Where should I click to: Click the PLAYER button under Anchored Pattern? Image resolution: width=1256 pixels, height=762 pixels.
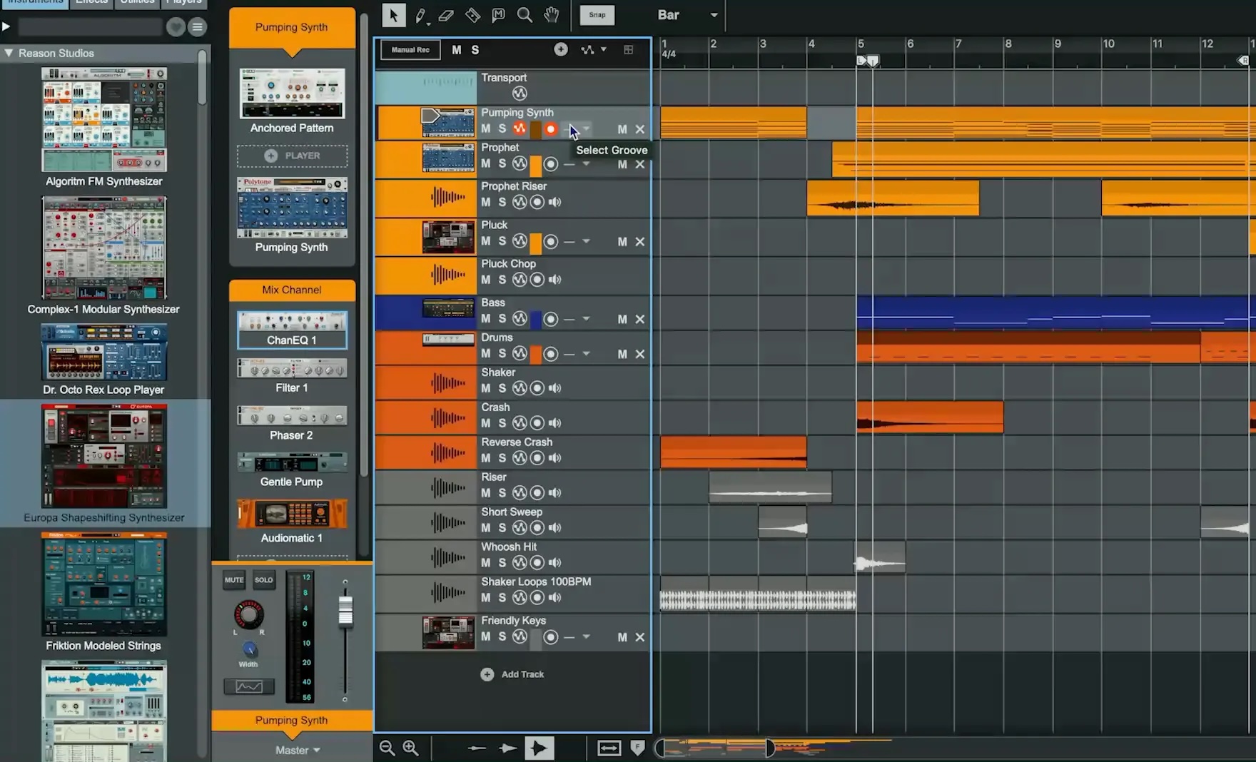pyautogui.click(x=292, y=156)
